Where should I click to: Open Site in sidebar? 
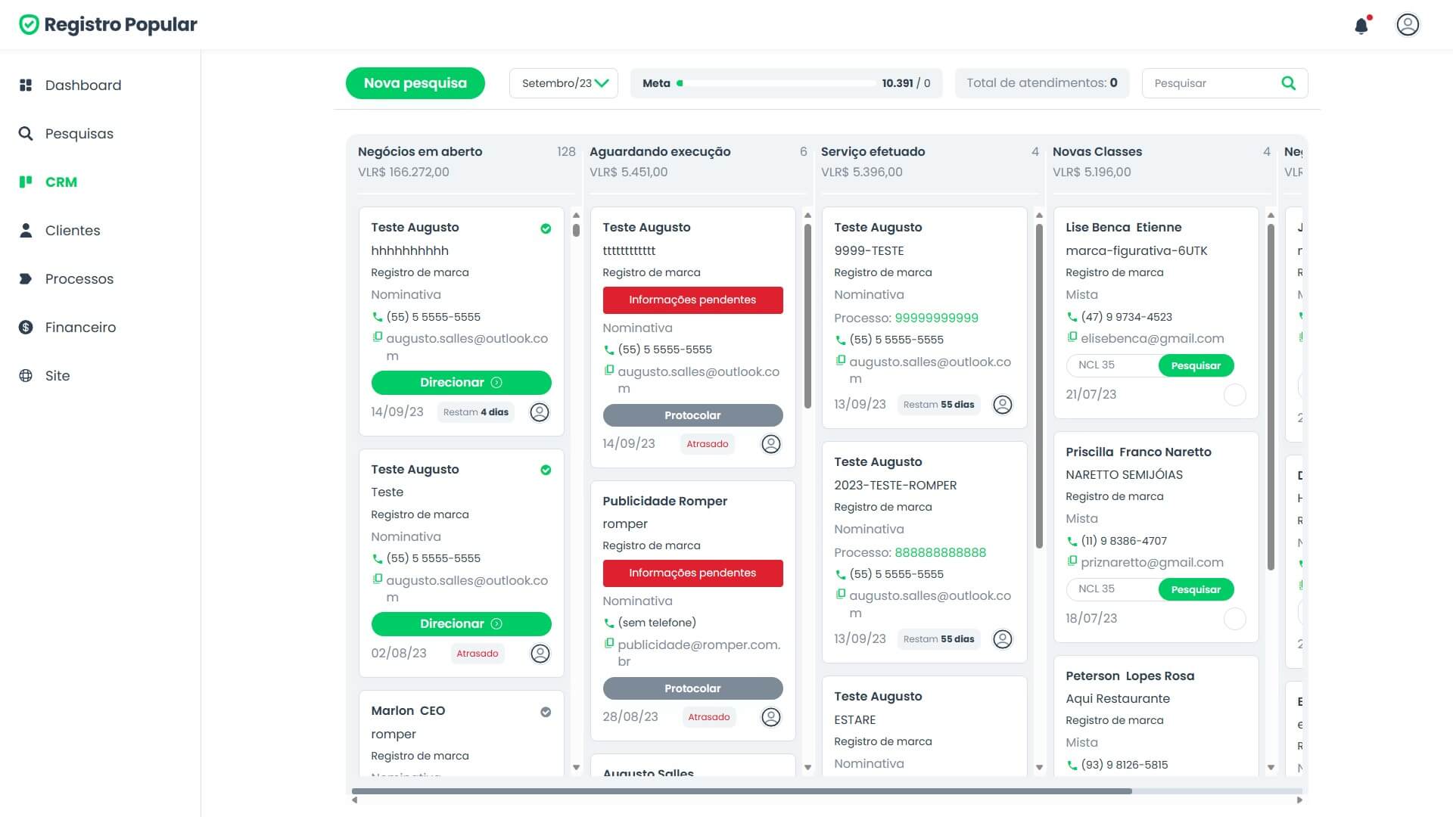[x=58, y=376]
